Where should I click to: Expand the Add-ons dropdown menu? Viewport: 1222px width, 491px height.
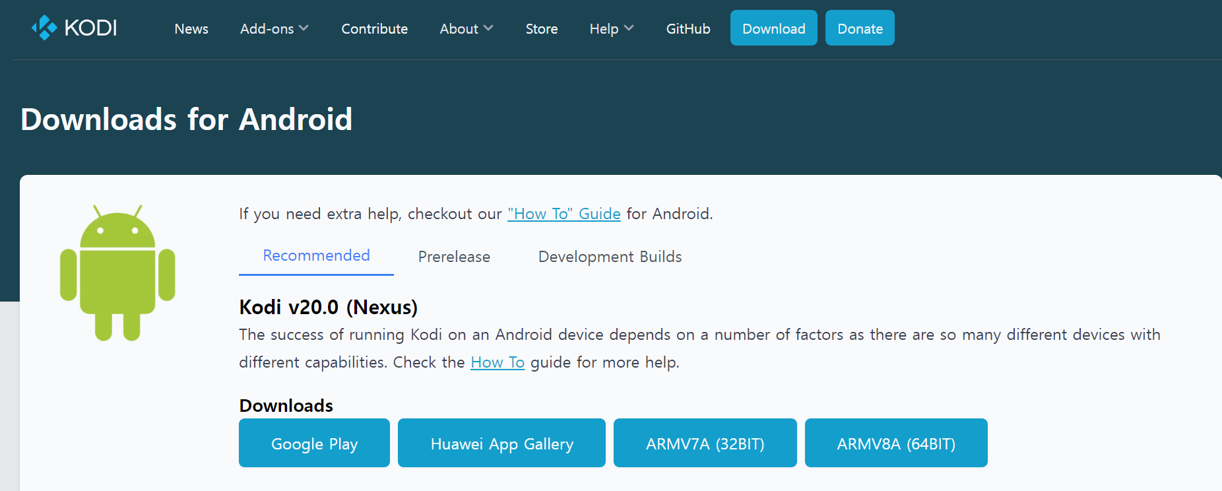pos(274,29)
